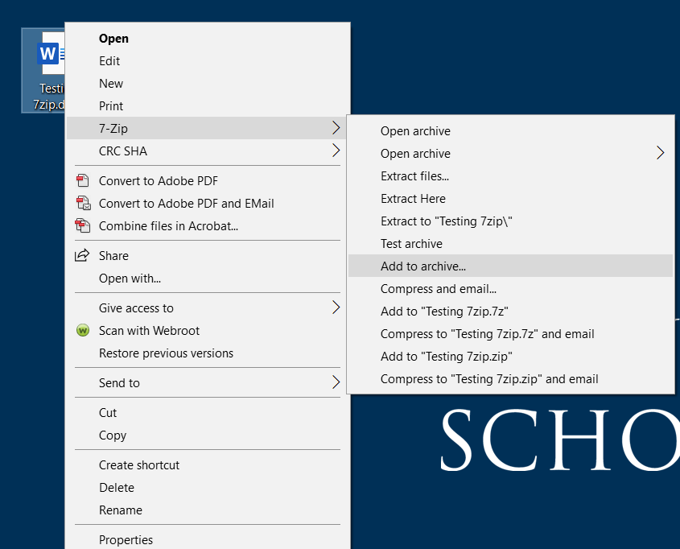Expand the second Open archive submenu
This screenshot has height=549, width=680.
(x=661, y=153)
